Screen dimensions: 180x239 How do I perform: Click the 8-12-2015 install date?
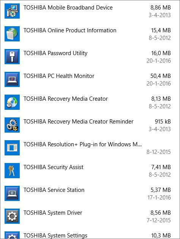tap(158, 152)
